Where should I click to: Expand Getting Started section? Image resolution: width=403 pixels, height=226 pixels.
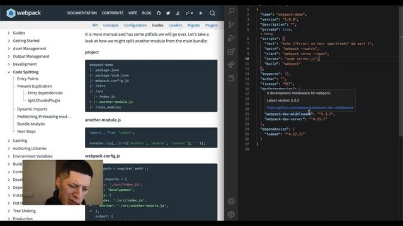[x=9, y=41]
